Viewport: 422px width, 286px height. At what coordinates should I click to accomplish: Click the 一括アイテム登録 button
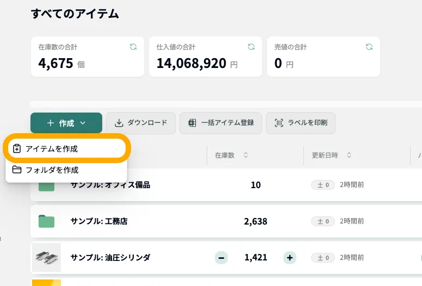pos(221,123)
